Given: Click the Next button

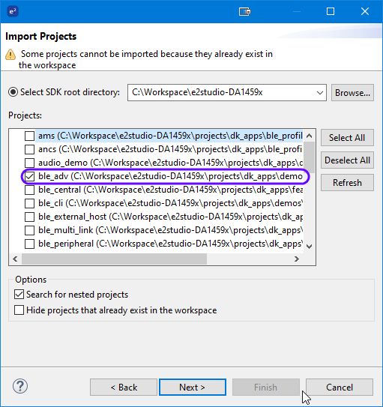Looking at the screenshot, I should tap(193, 388).
